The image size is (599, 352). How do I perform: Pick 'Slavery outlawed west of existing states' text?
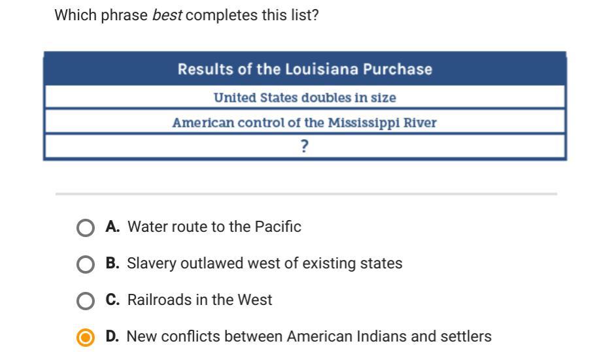[265, 264]
